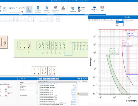Insert the rectangular cabinet symbol
The height and width of the screenshot is (106, 138).
point(30,19)
